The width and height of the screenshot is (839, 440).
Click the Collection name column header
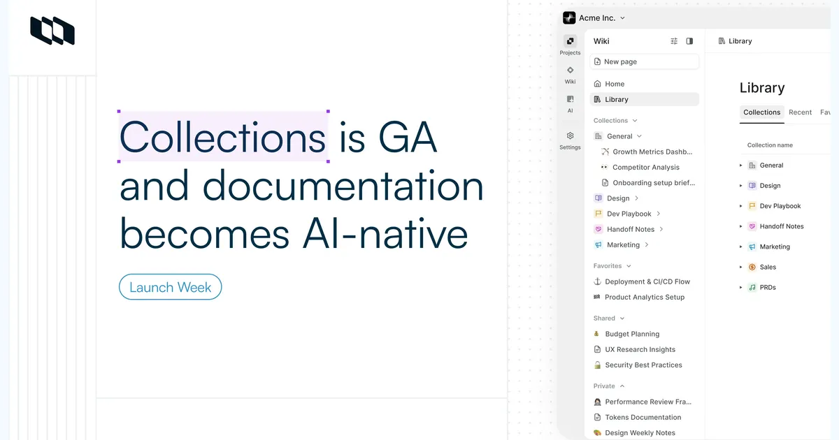(x=770, y=145)
